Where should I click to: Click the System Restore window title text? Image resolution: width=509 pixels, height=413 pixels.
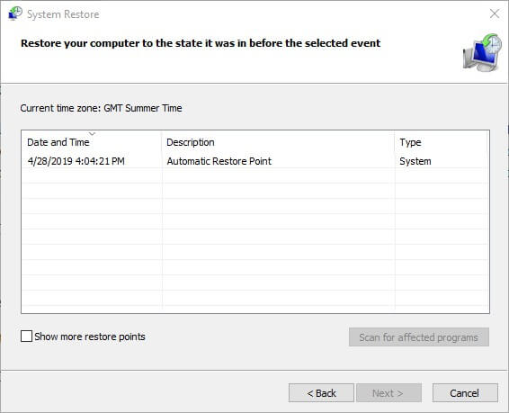[63, 14]
